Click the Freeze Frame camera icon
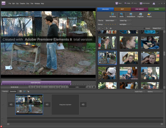 (94, 87)
